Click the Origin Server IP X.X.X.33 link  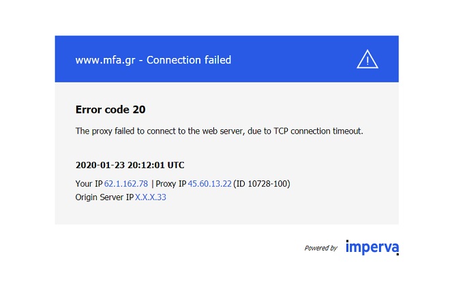tap(151, 197)
